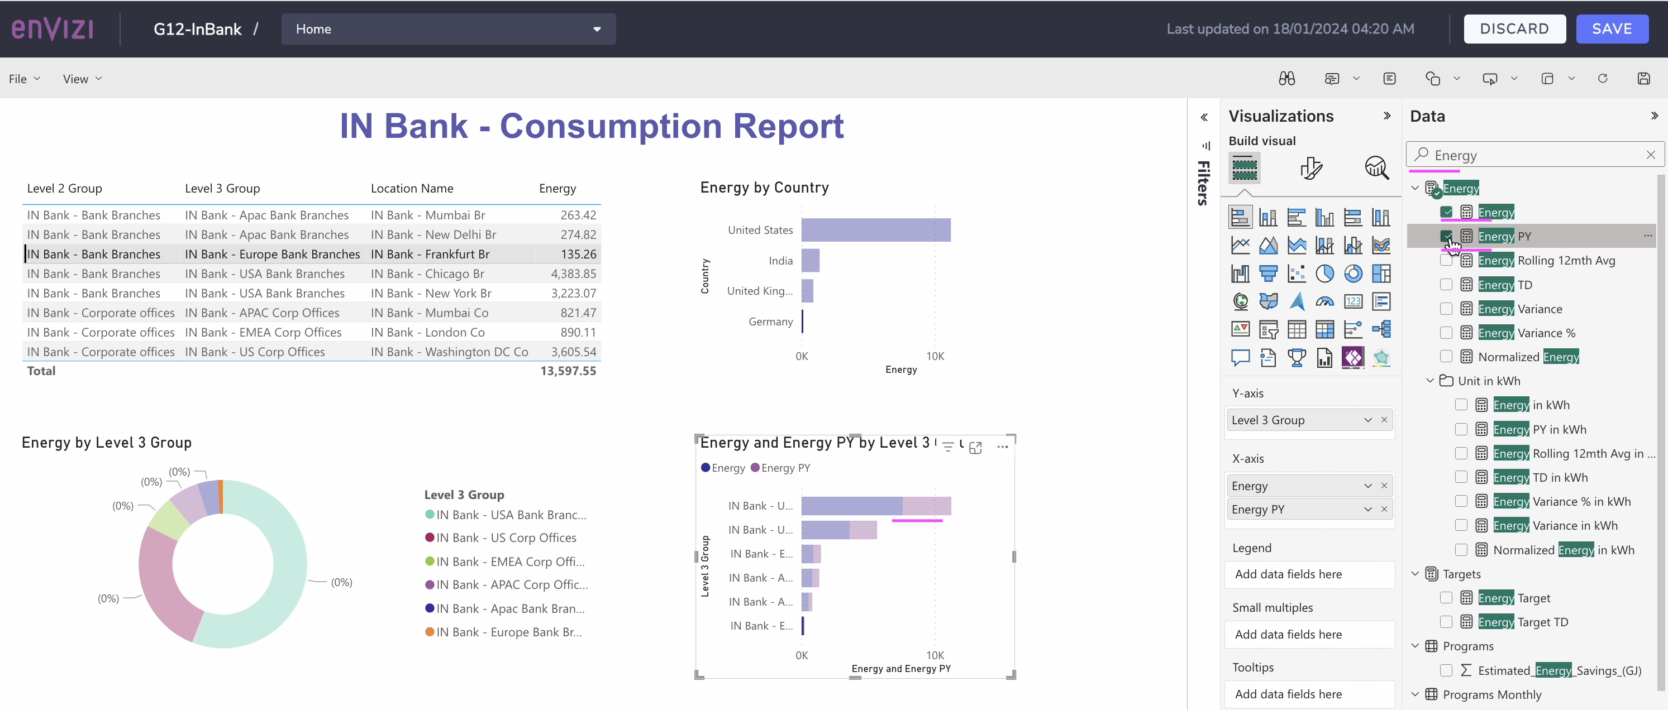1668x710 pixels.
Task: Enable the Energy TD checkbox
Action: pos(1446,284)
